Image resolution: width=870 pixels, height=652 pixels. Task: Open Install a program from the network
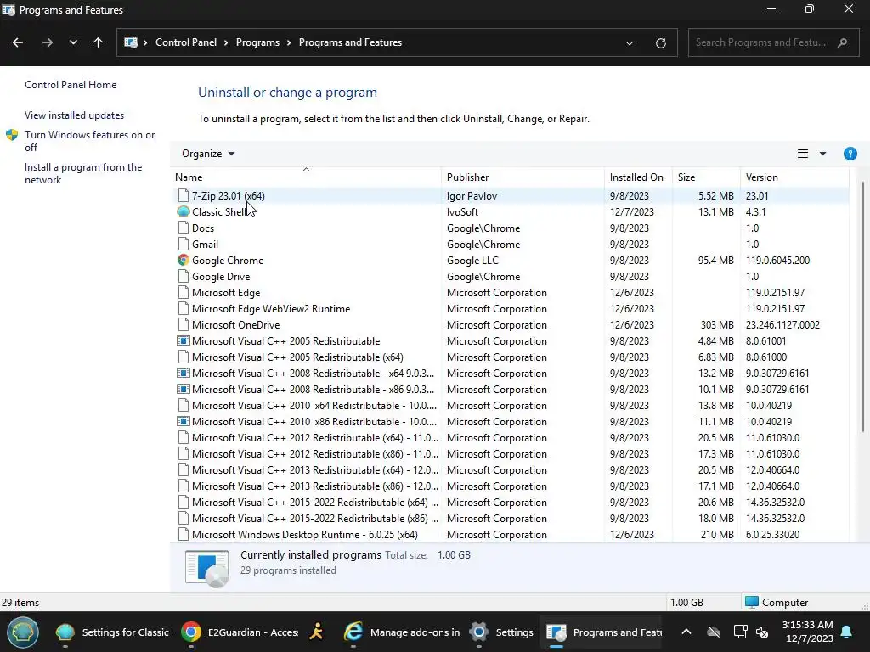click(x=83, y=173)
